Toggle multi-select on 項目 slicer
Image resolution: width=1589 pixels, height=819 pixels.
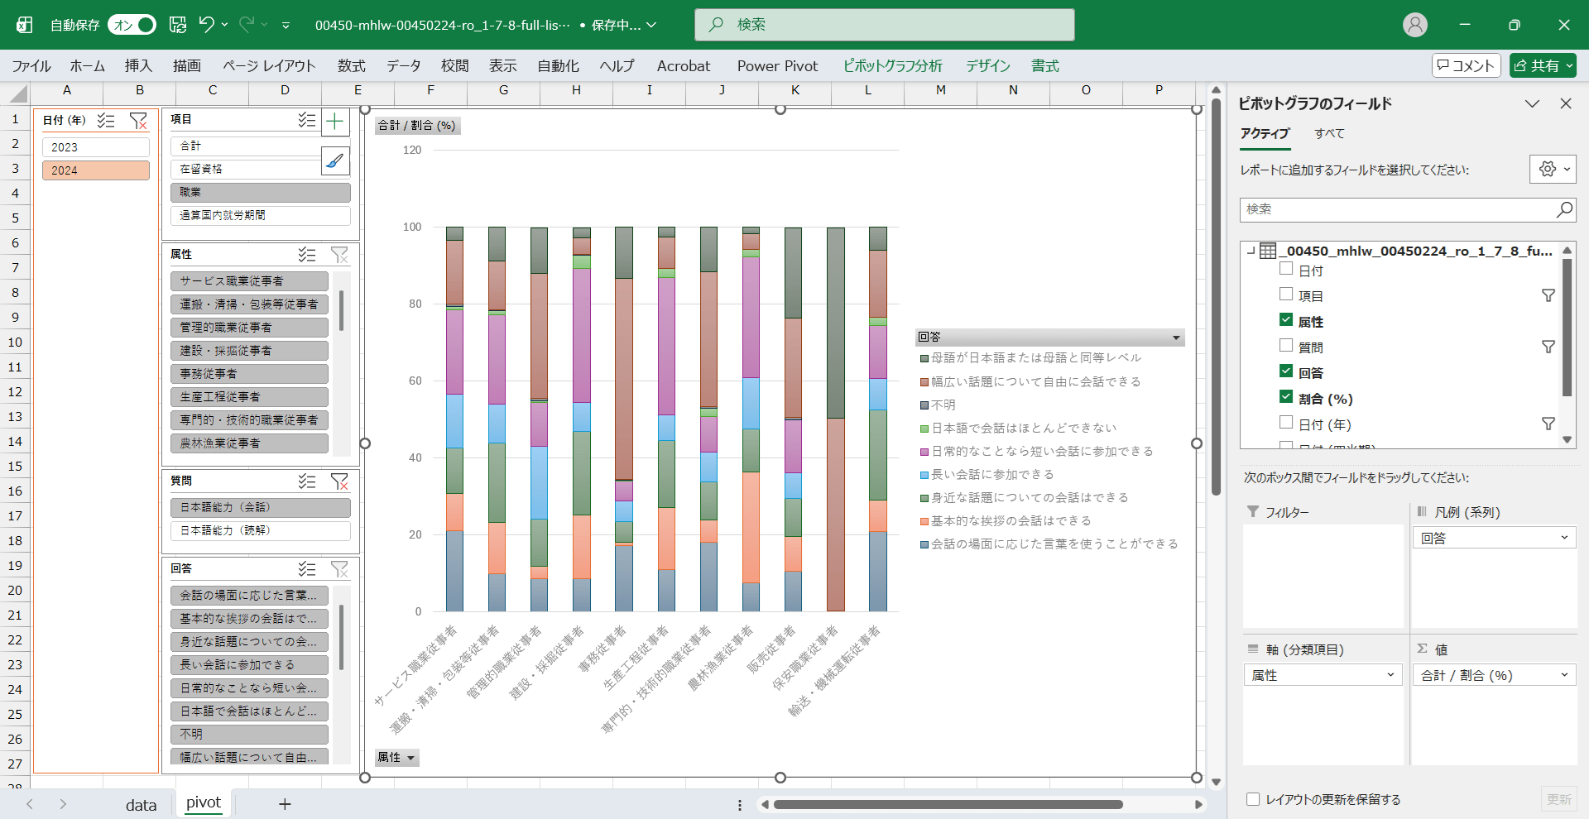point(307,120)
